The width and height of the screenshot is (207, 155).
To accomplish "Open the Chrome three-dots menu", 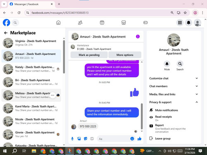I will 202,13.
